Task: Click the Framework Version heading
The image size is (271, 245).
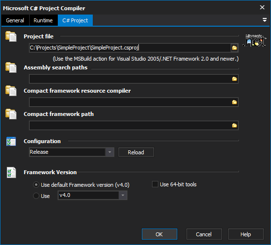Action: [x=50, y=172]
